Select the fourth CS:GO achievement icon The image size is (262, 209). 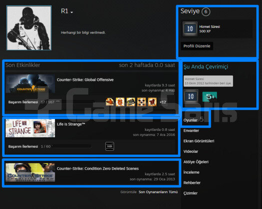pos(142,102)
